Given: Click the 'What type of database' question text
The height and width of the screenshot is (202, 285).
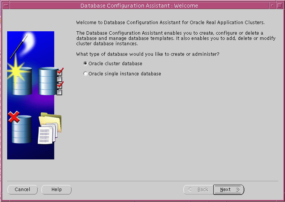Looking at the screenshot, I should tap(148, 54).
